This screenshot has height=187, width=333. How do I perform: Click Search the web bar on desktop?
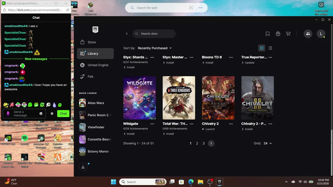coord(166,8)
